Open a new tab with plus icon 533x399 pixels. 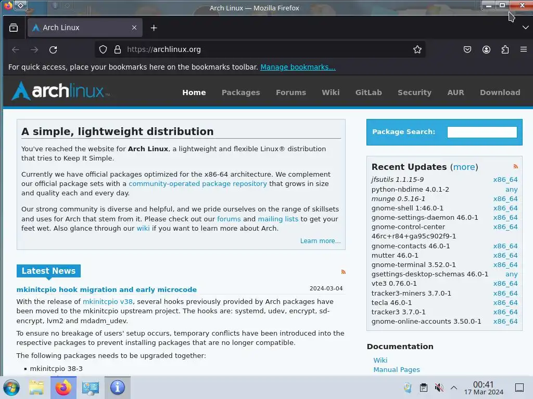(x=154, y=28)
